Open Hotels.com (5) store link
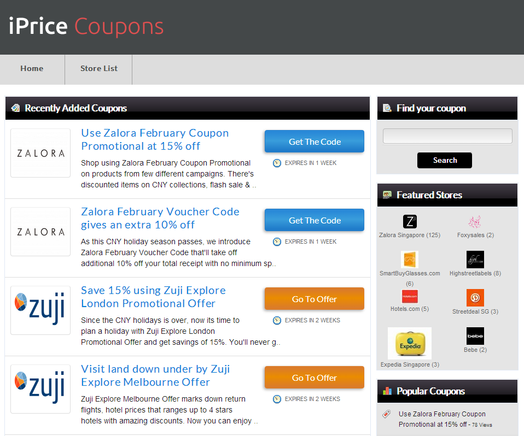Screen dimensions: 524x436 coord(410,309)
